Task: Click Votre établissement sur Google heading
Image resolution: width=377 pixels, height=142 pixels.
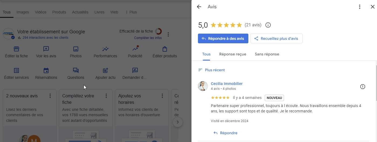Action: tap(51, 32)
